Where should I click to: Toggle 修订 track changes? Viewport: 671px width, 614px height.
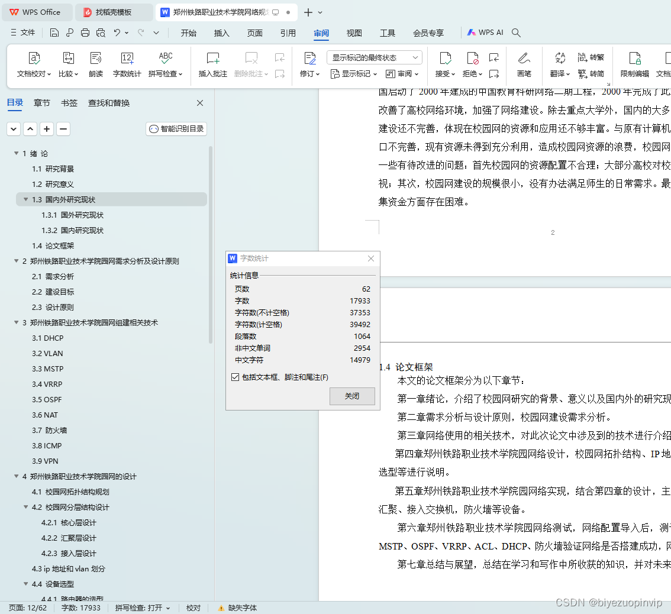pos(310,64)
